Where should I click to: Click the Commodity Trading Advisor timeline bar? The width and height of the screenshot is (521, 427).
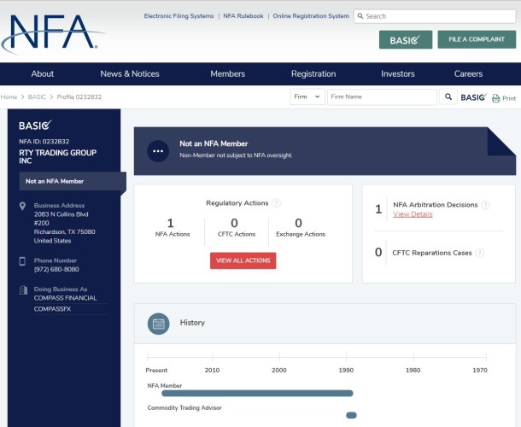coord(351,415)
